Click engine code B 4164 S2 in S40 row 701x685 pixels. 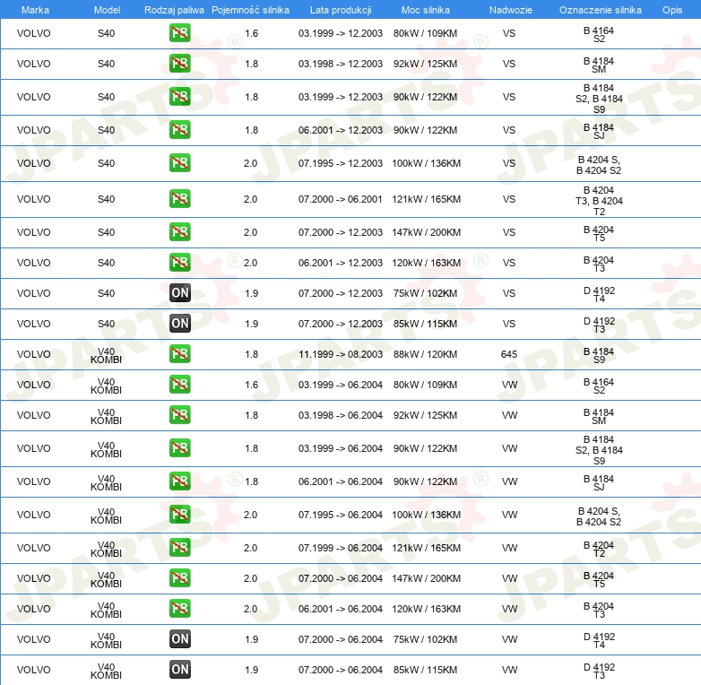coord(599,34)
